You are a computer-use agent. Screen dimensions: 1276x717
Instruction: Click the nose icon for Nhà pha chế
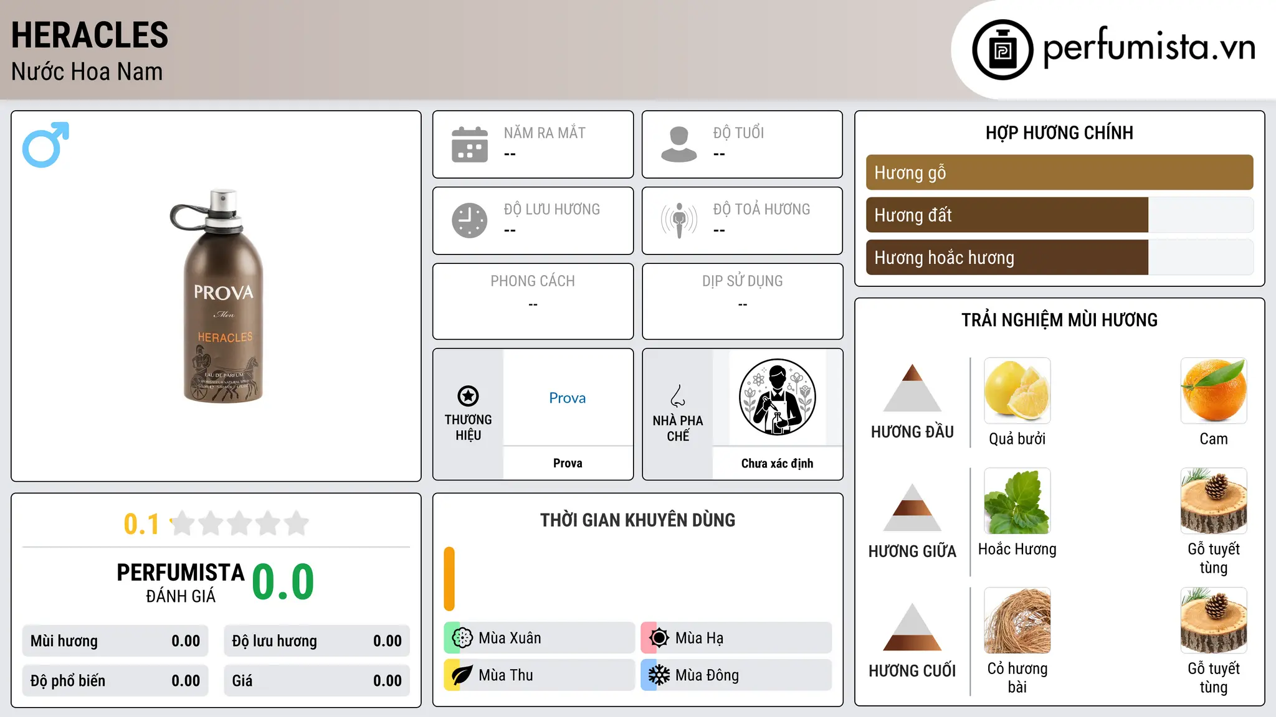click(678, 396)
